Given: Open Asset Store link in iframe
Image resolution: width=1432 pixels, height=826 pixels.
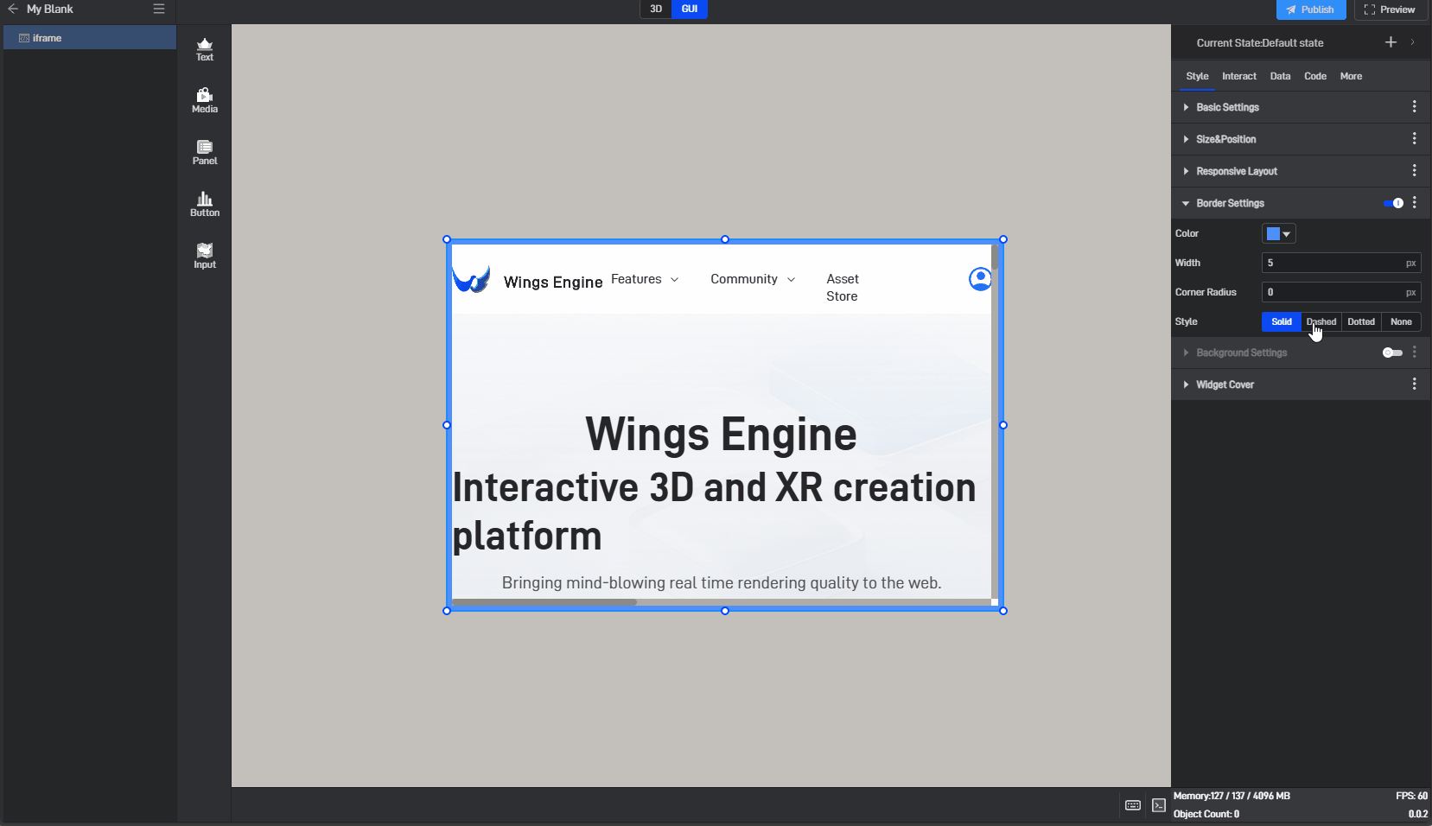Looking at the screenshot, I should point(843,288).
